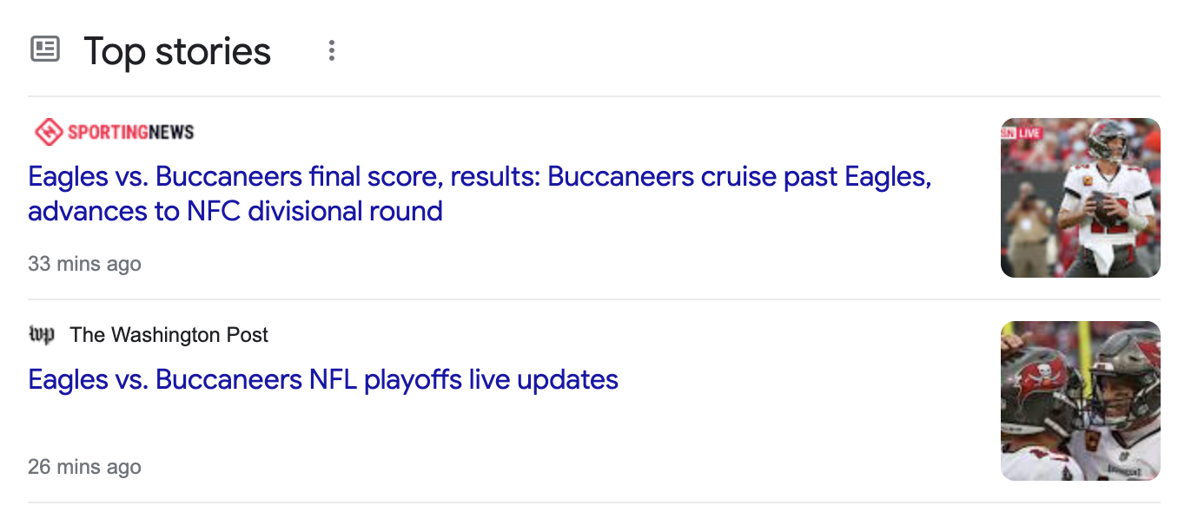
Task: Click the Sporting News red diamond logo
Action: (48, 132)
